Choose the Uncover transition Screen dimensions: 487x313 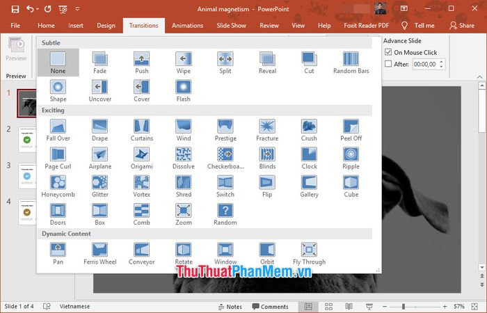(x=99, y=91)
